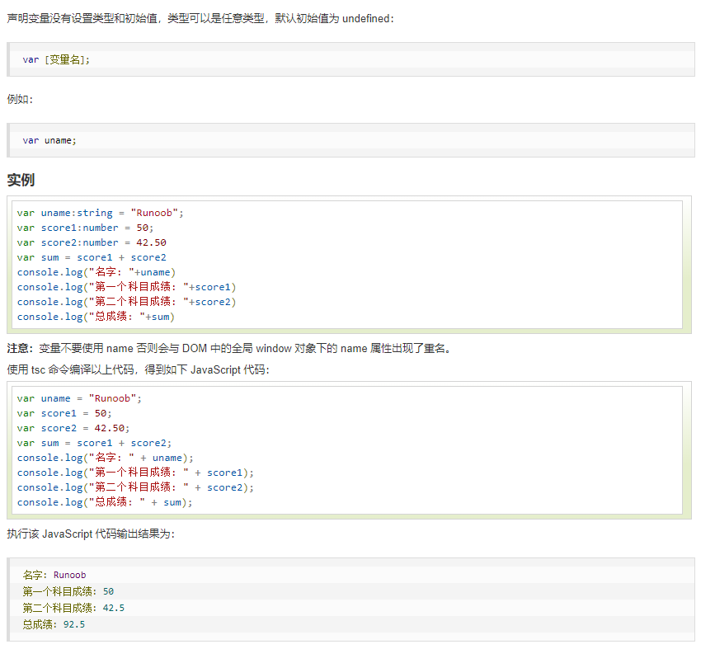Click the output line 第一个科目成绩: 50
701x649 pixels.
(x=68, y=591)
